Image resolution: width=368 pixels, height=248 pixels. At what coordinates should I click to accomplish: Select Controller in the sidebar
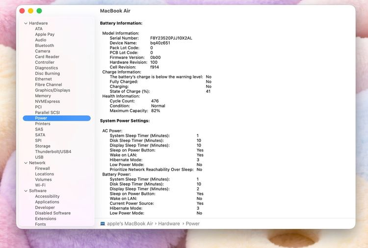[x=45, y=62]
